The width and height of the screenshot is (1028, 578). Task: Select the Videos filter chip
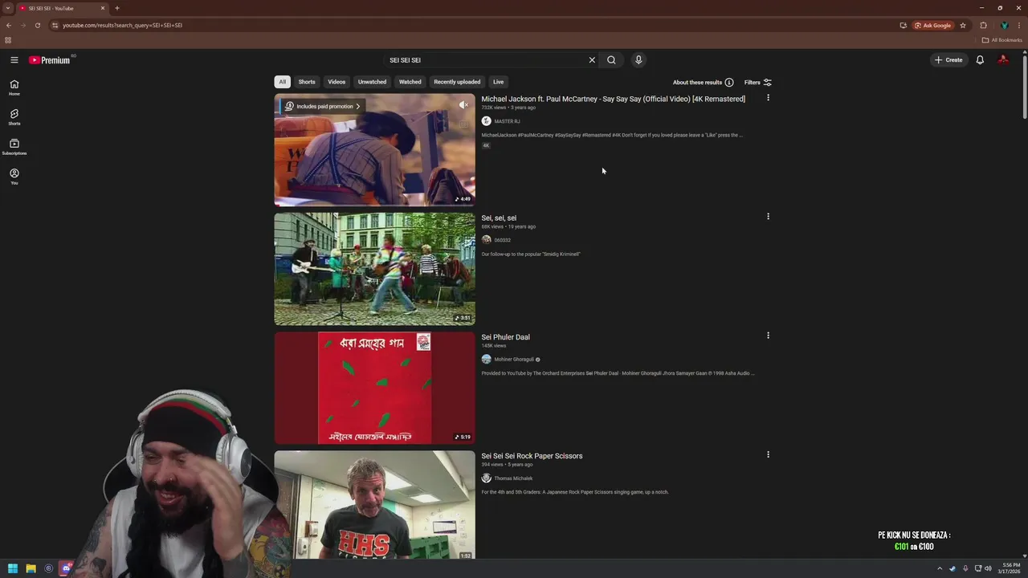tap(337, 82)
